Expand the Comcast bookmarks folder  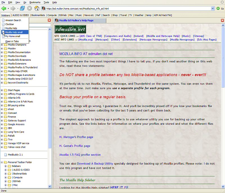tap(2, 113)
